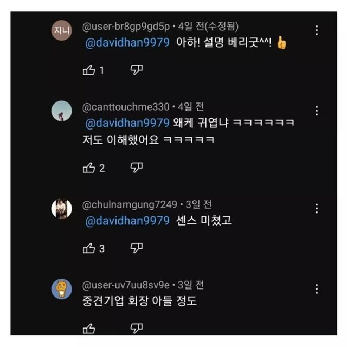Open chulnamgung7249's profile picture
The image size is (347, 347).
tap(61, 209)
